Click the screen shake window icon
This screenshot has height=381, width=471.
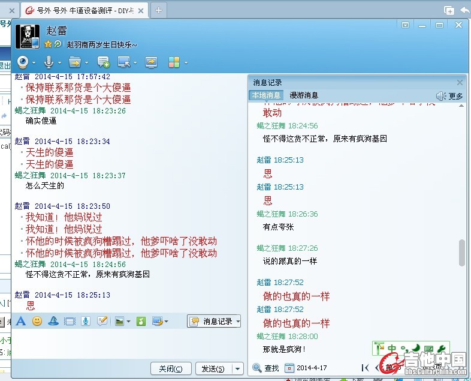(70, 322)
